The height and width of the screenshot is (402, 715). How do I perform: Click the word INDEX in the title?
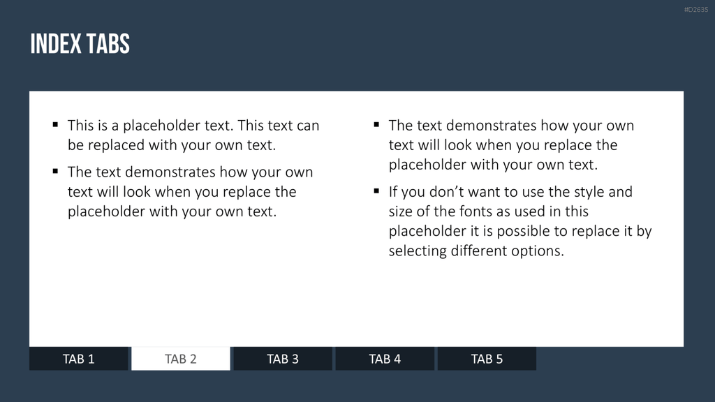point(56,44)
